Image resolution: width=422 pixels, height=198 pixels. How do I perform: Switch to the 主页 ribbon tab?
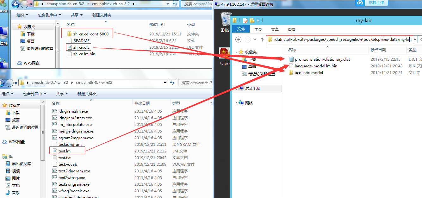pyautogui.click(x=258, y=29)
